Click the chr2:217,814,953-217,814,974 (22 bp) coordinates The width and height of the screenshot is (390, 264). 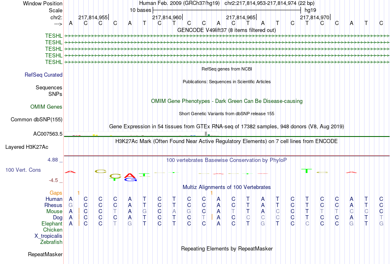(269, 3)
